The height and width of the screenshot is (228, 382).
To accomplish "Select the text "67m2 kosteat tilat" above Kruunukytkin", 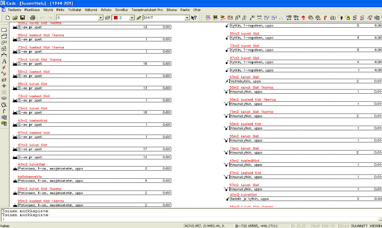I will [245, 173].
